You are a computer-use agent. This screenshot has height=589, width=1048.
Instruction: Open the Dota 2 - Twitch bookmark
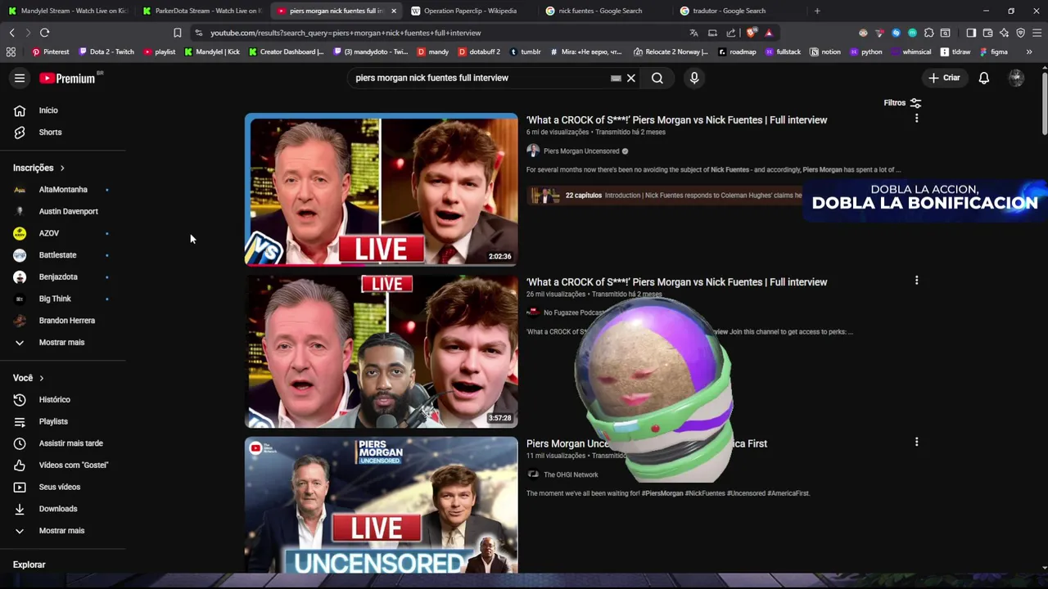coord(106,52)
